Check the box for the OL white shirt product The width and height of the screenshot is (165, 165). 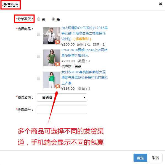[39, 34]
